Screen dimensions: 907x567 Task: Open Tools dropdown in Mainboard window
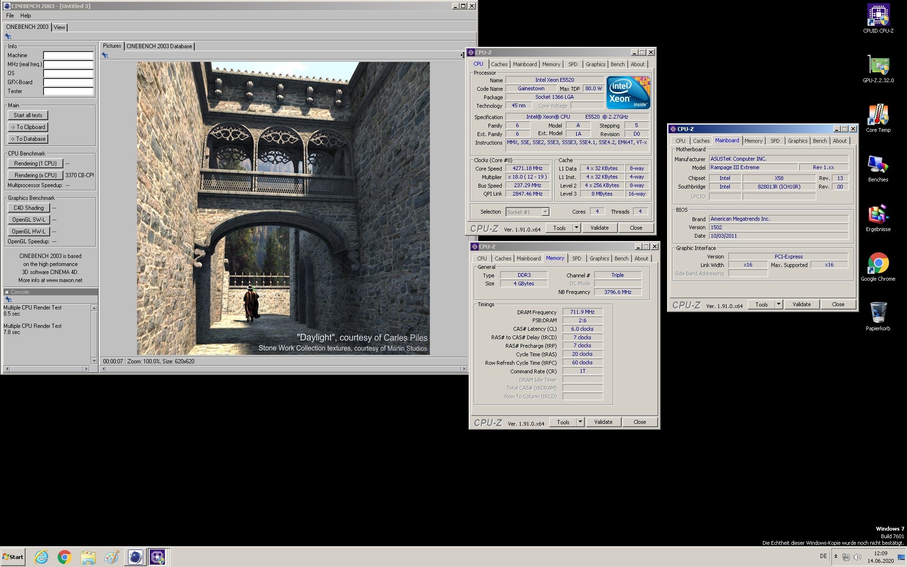(779, 304)
